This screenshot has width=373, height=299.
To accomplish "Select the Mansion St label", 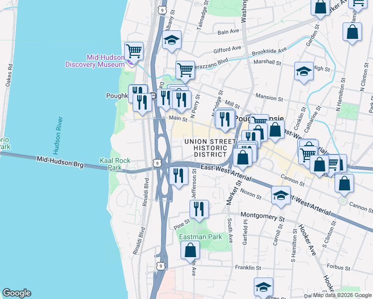I will point(269,98).
